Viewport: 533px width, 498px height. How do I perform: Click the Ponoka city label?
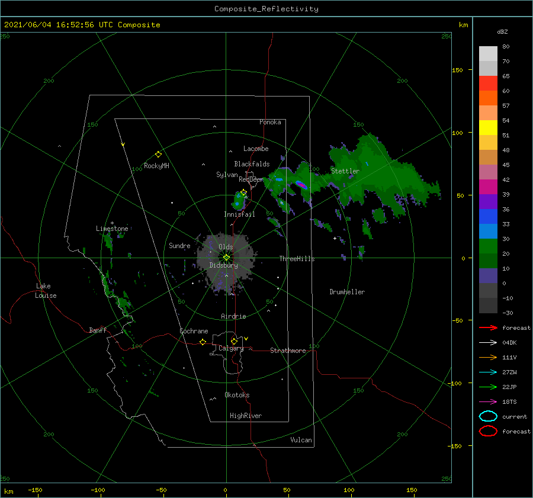[270, 122]
